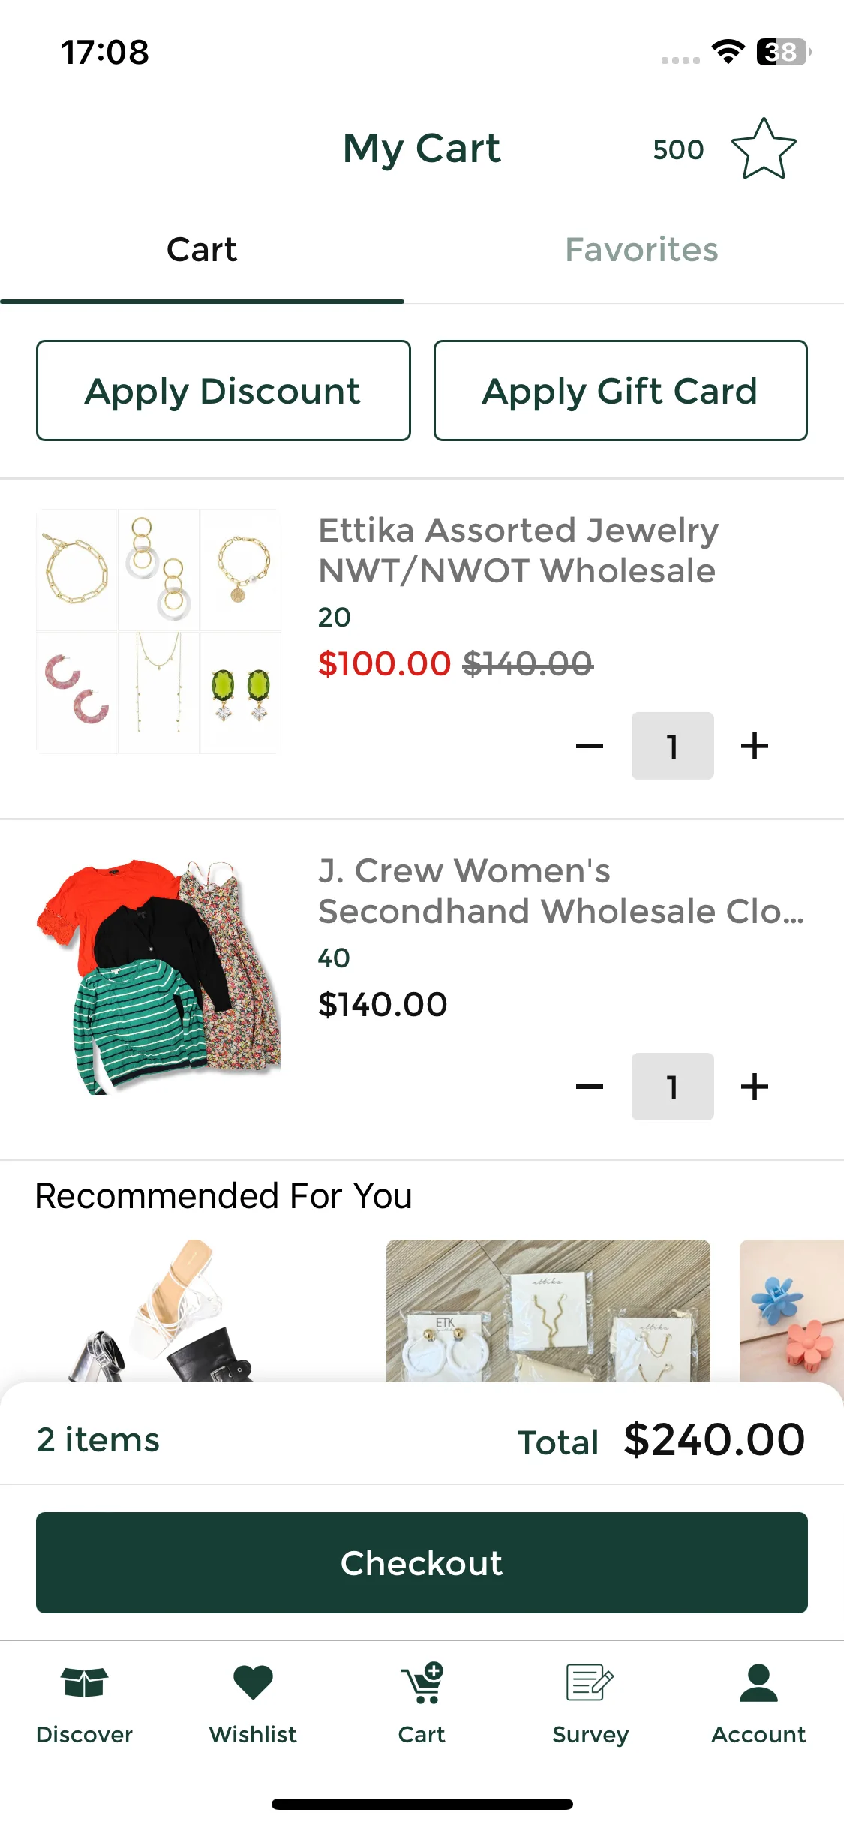844x1828 pixels.
Task: Decrease J. Crew clothing quantity with minus
Action: click(590, 1087)
